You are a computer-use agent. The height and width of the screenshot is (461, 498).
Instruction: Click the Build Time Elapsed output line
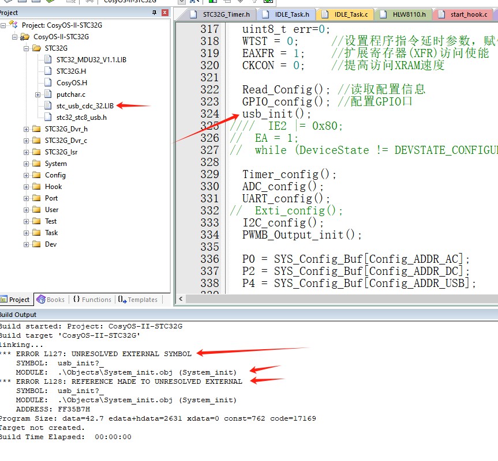65,437
